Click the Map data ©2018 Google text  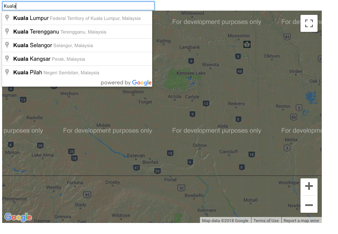[x=225, y=220]
